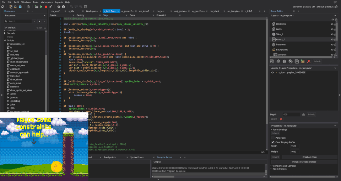Collapse the Resources panel dropdown
The image size is (341, 181).
point(44,16)
